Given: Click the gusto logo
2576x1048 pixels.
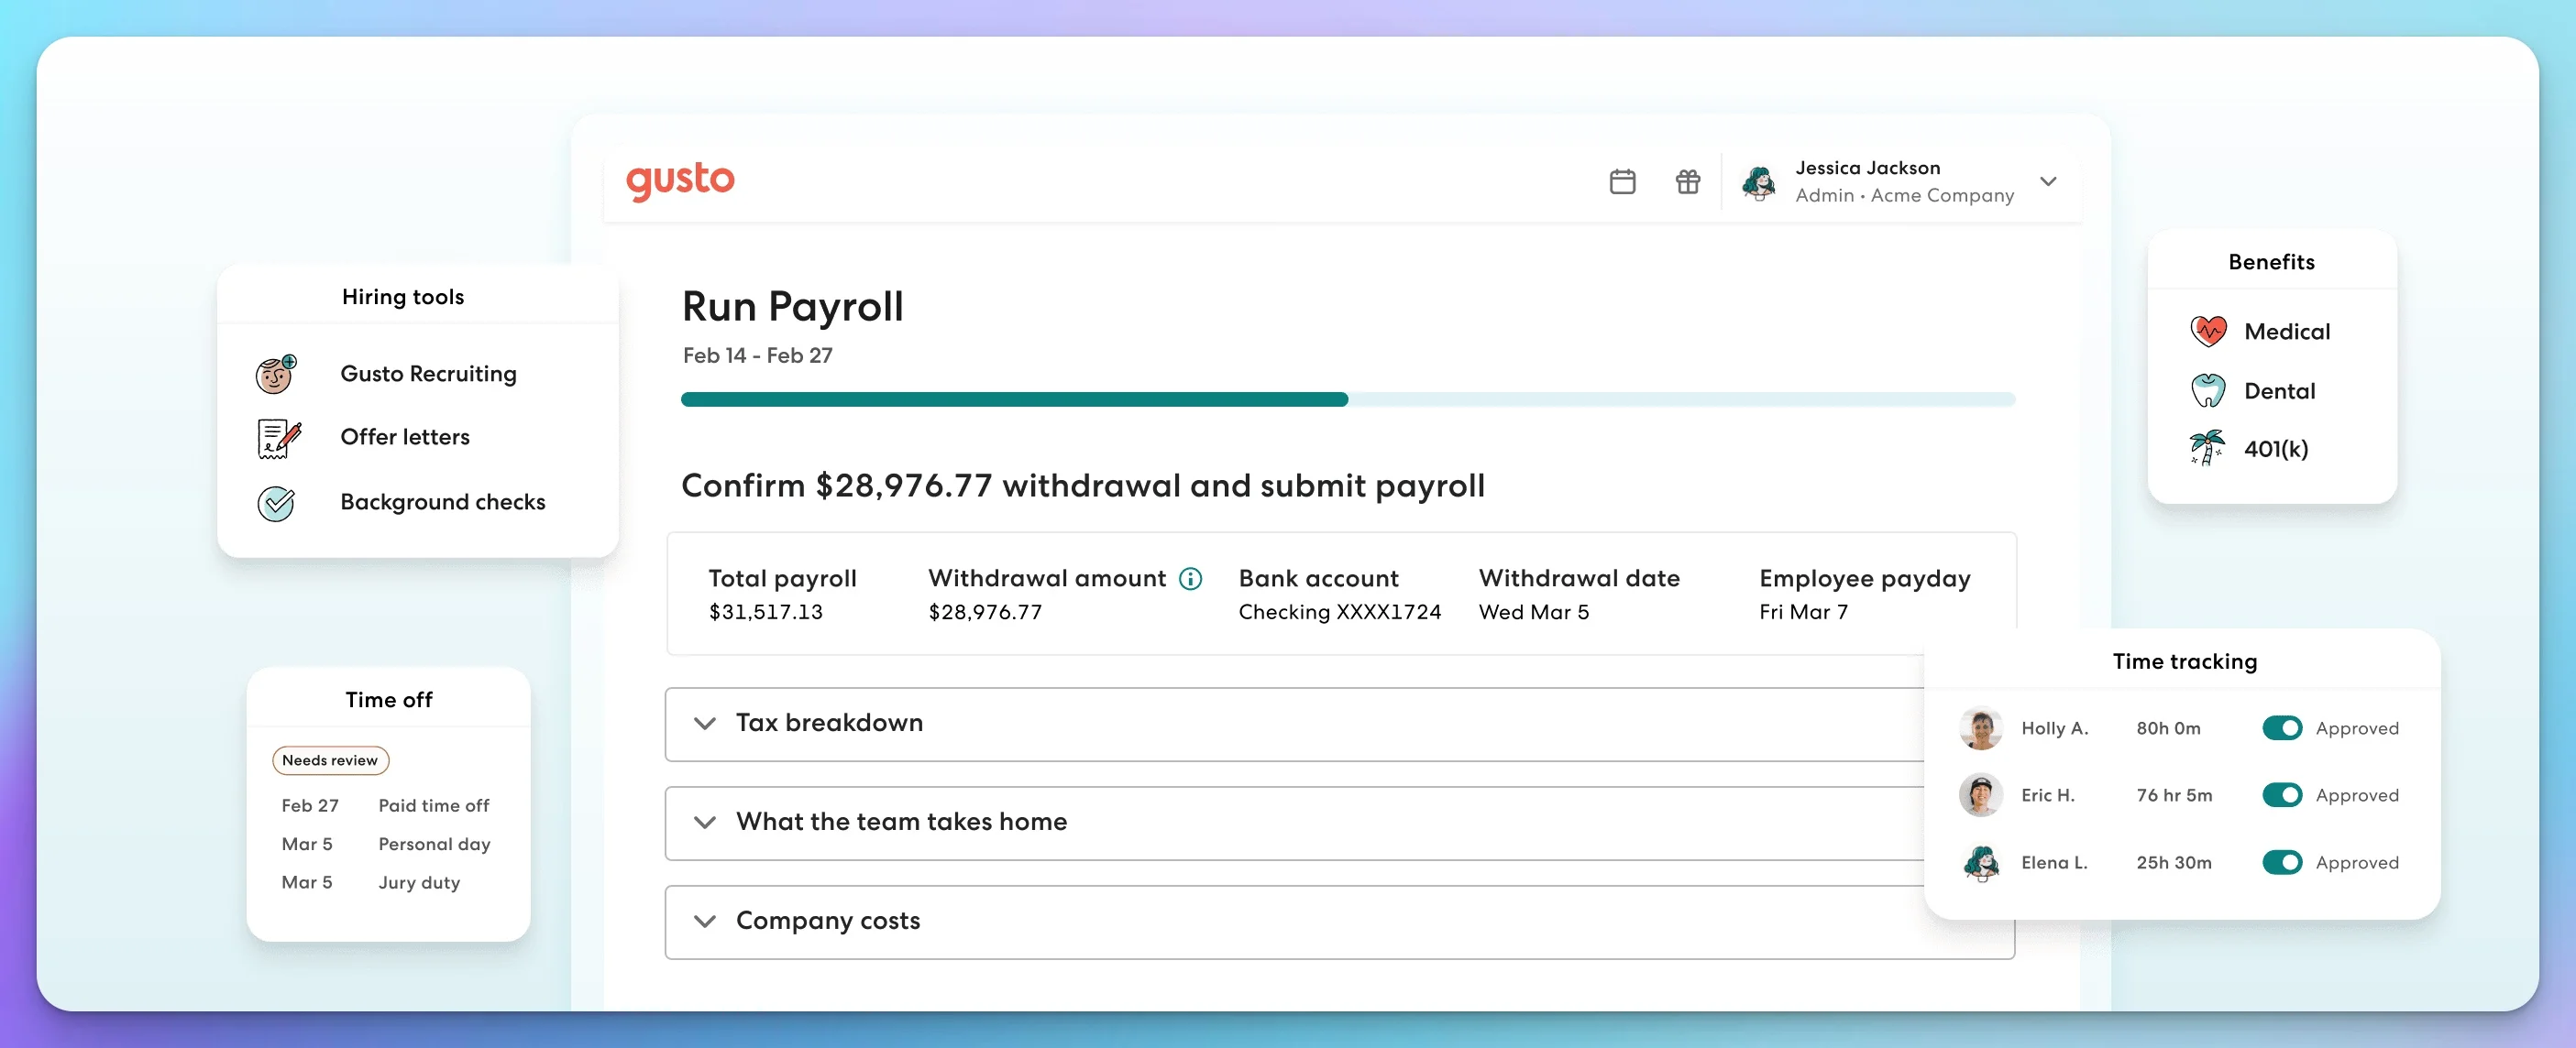Looking at the screenshot, I should (x=680, y=180).
